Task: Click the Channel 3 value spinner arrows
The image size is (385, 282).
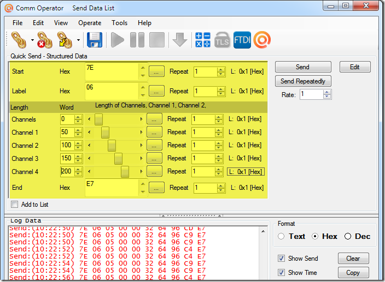Action: (x=78, y=159)
